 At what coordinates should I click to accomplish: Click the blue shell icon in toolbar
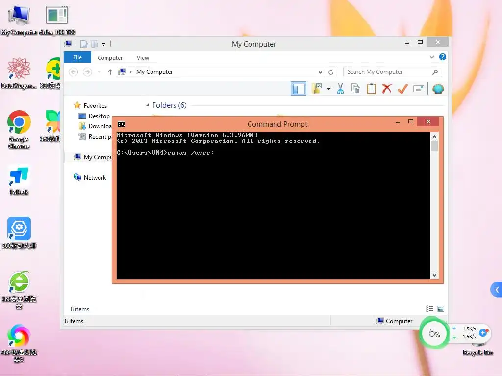click(438, 89)
